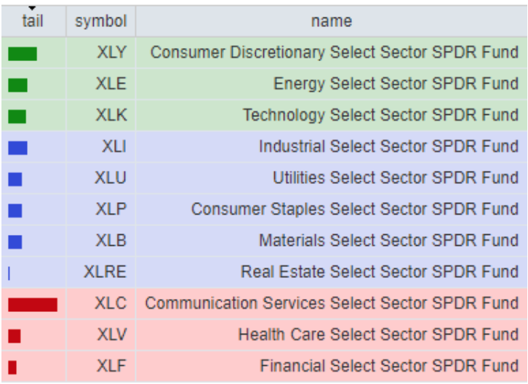The image size is (528, 384).
Task: Click Communication Services Select Sector SPDR Fund
Action: pyautogui.click(x=332, y=303)
